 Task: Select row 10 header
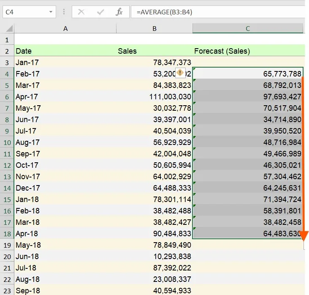click(7, 142)
